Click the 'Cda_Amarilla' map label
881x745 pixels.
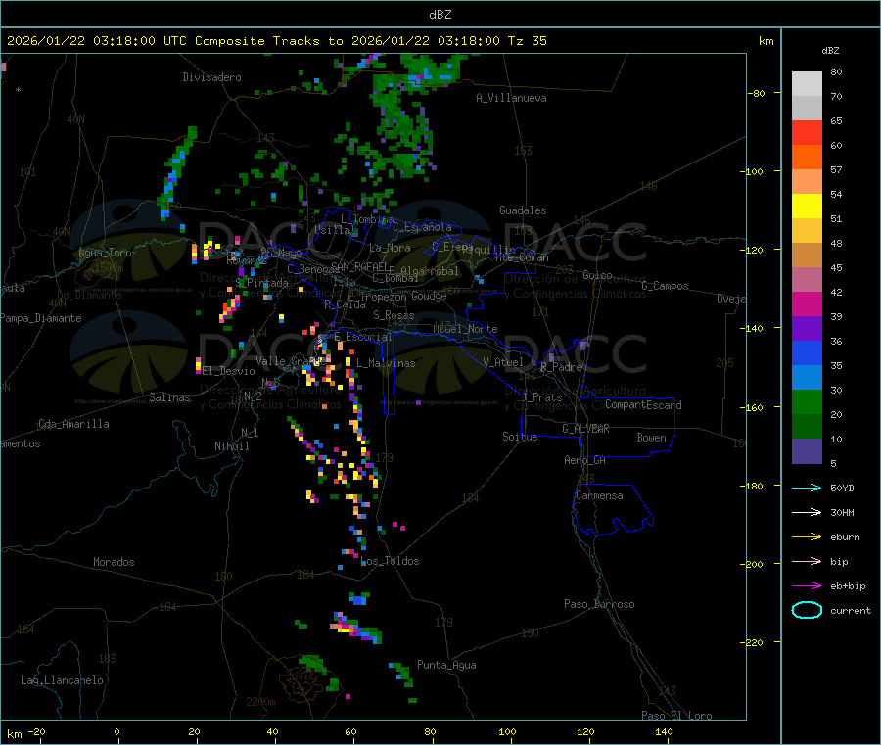(73, 424)
